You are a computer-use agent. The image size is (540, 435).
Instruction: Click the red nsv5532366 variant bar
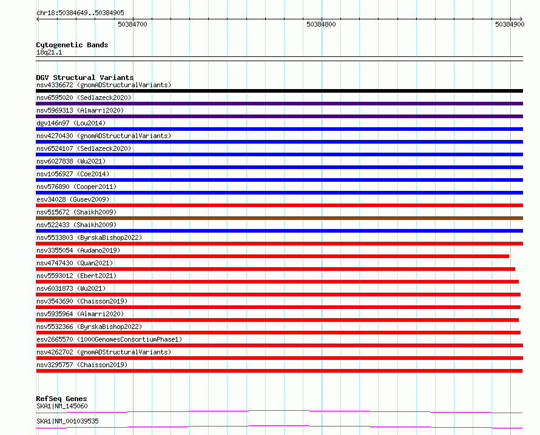(278, 333)
